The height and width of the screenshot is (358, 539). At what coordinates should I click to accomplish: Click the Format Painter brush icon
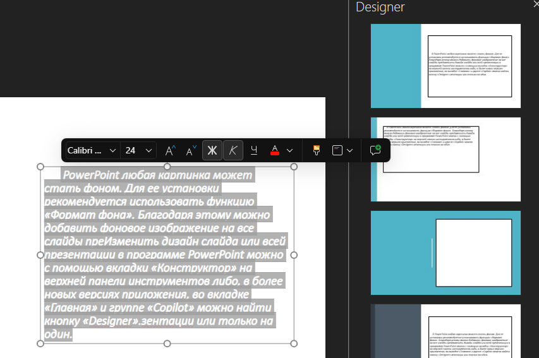tap(317, 150)
